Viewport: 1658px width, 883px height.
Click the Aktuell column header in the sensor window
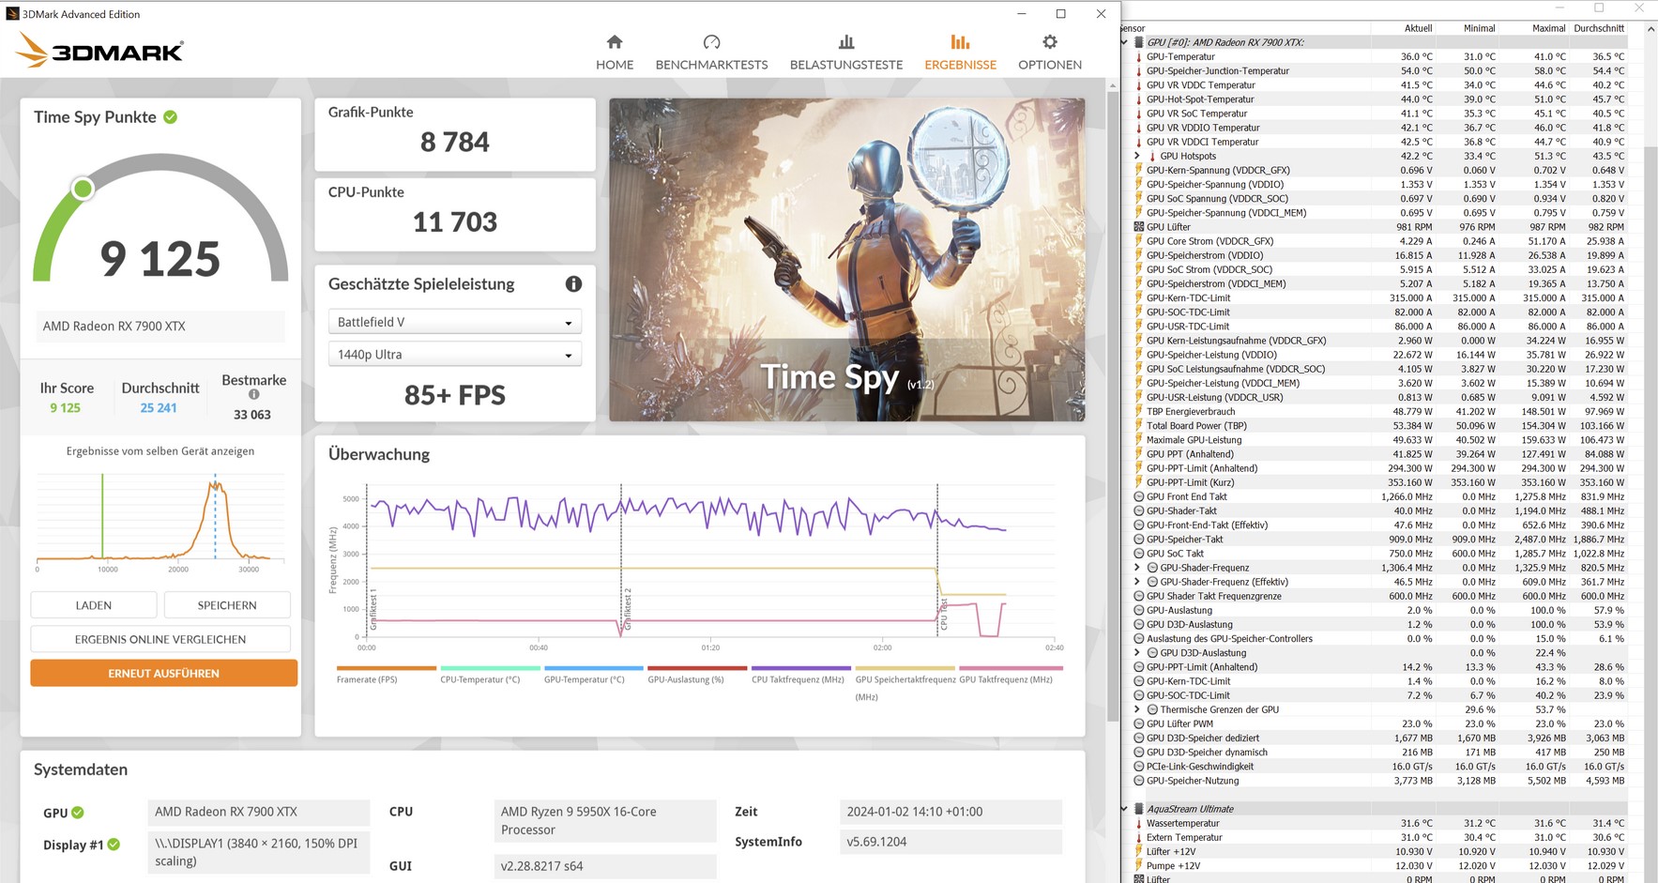(1418, 28)
